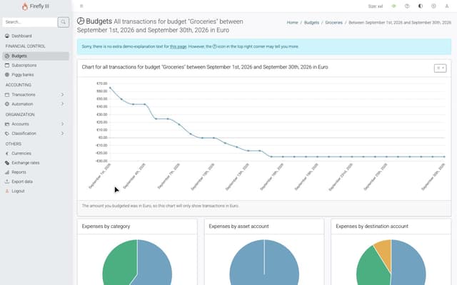Toggle the sidebar hamburger menu icon
Viewport: 457px width, 285px height.
(x=81, y=6)
